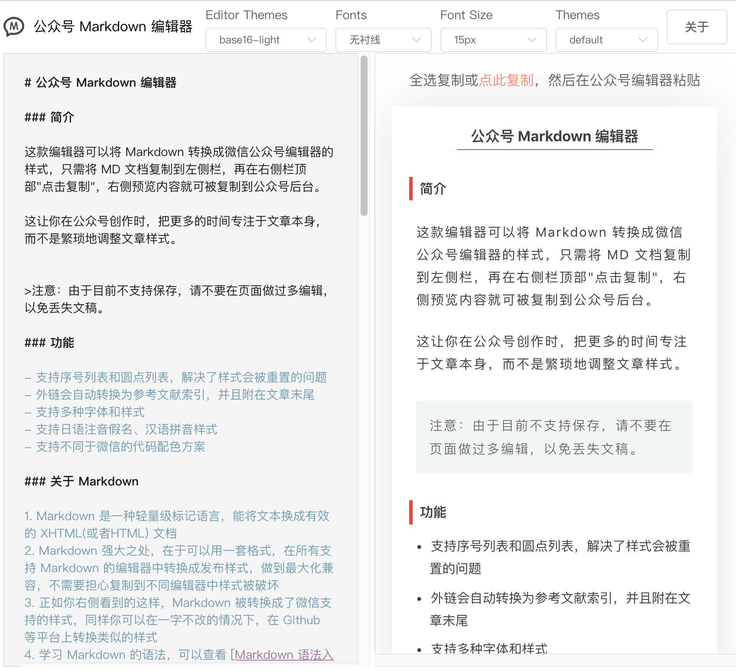Click the '### 简介' heading line in editor
This screenshot has height=671, width=736.
(49, 117)
